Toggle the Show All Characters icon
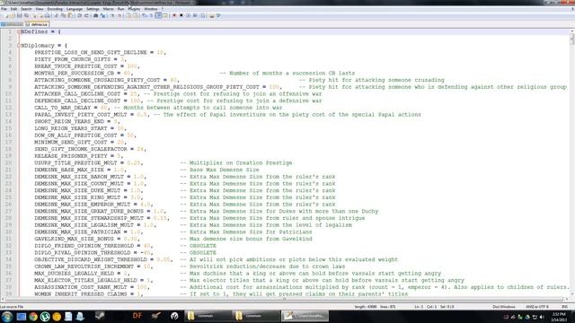 [x=151, y=16]
